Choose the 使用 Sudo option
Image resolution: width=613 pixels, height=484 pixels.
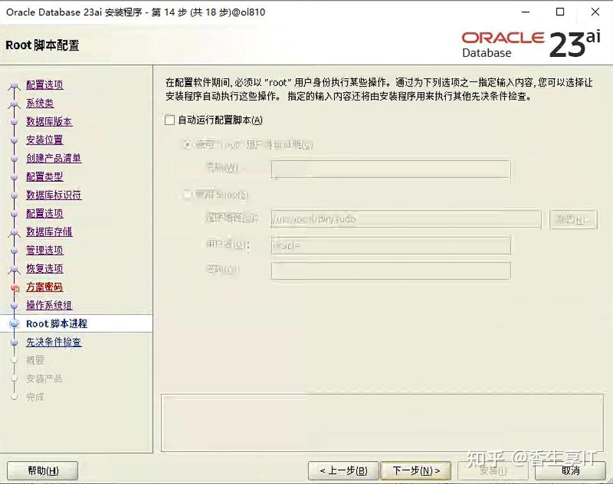point(187,196)
